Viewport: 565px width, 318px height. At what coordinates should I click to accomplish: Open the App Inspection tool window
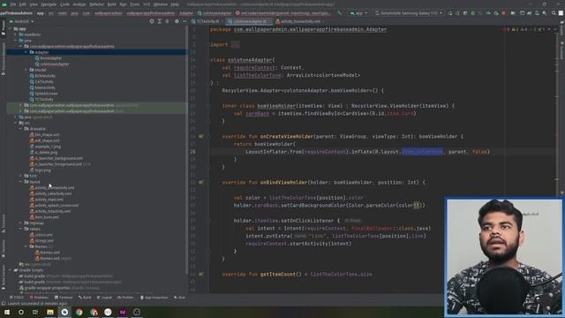154,298
